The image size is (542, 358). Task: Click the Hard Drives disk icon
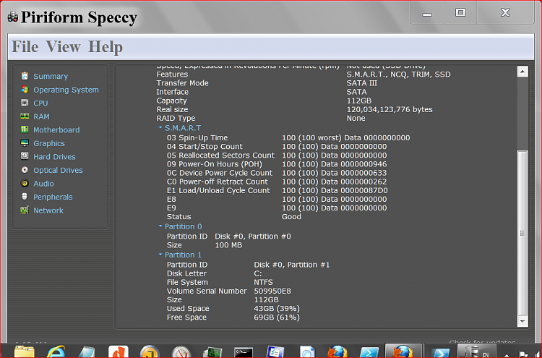(25, 156)
